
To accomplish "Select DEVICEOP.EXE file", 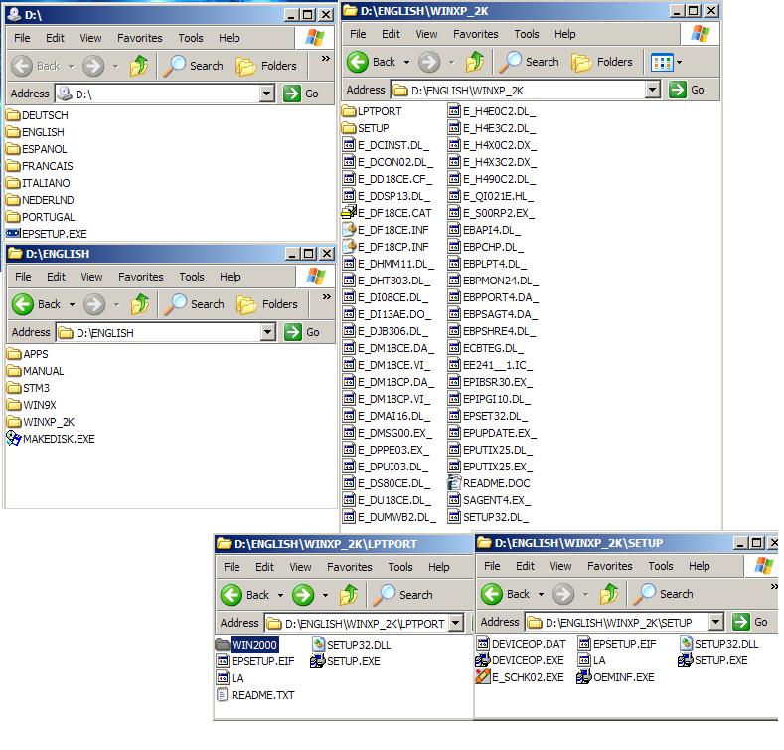I will 520,660.
